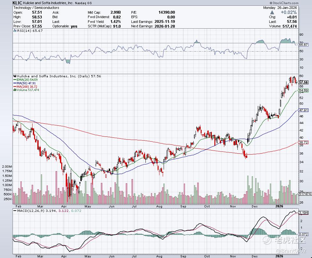
Task: Click the 57.56 last price axis tag
Action: (x=303, y=82)
